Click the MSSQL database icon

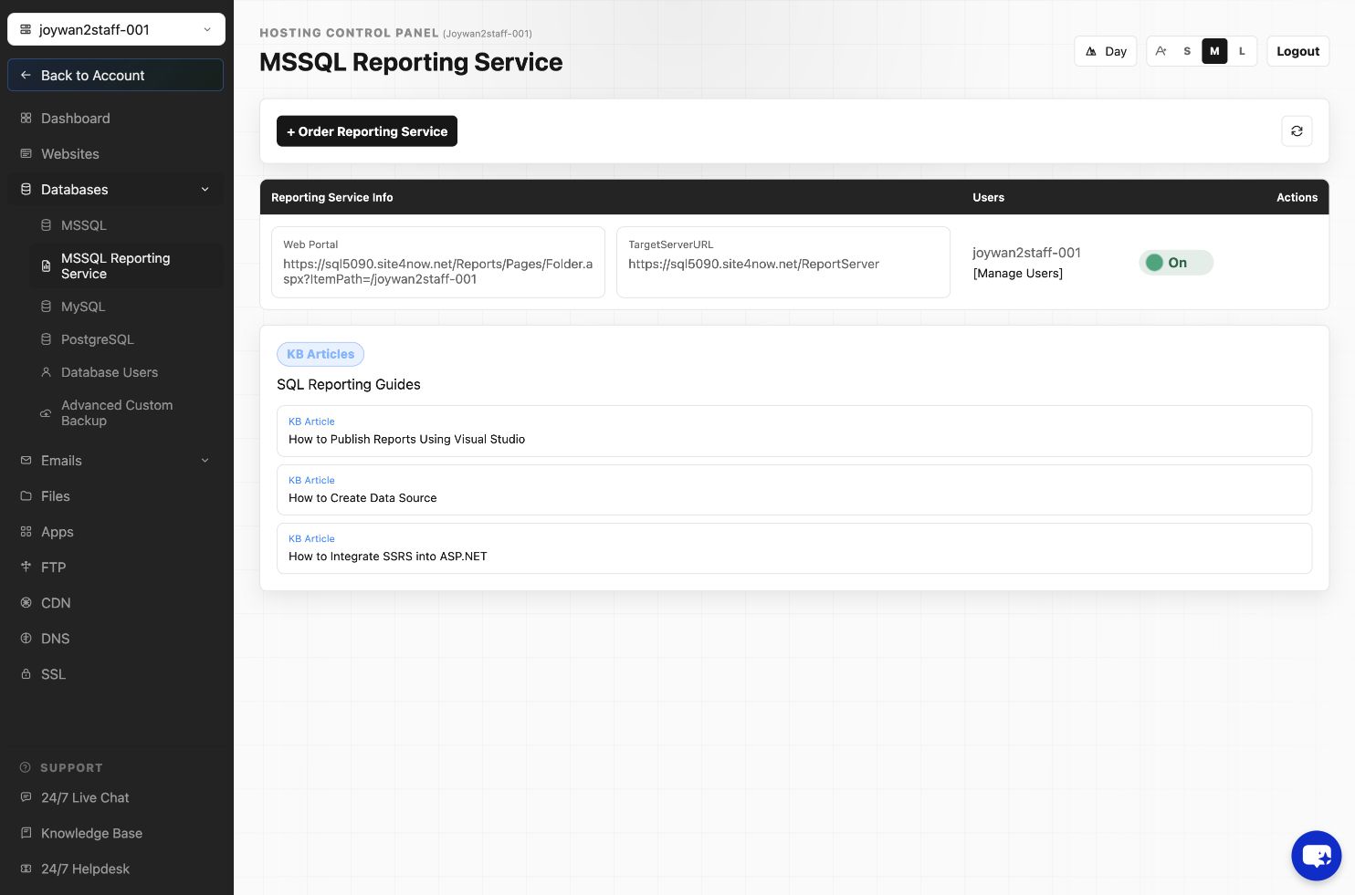(x=46, y=225)
